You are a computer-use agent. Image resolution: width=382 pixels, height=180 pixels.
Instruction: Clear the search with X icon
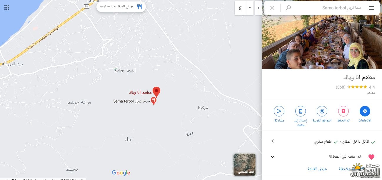tap(272, 8)
